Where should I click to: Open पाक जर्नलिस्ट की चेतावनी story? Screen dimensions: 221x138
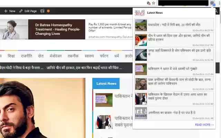[x=174, y=84]
